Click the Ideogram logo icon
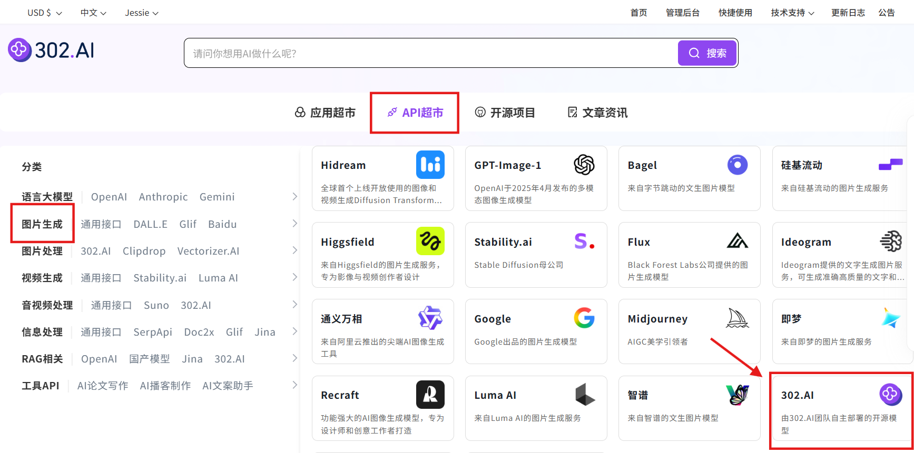Screen dimensions: 914x453 [x=891, y=241]
